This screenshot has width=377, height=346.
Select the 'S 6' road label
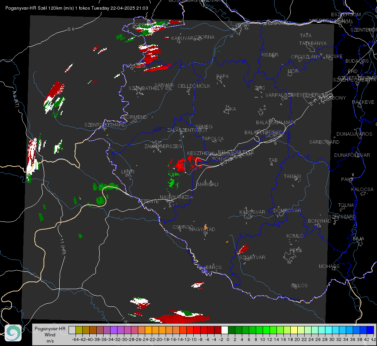pos(71,29)
